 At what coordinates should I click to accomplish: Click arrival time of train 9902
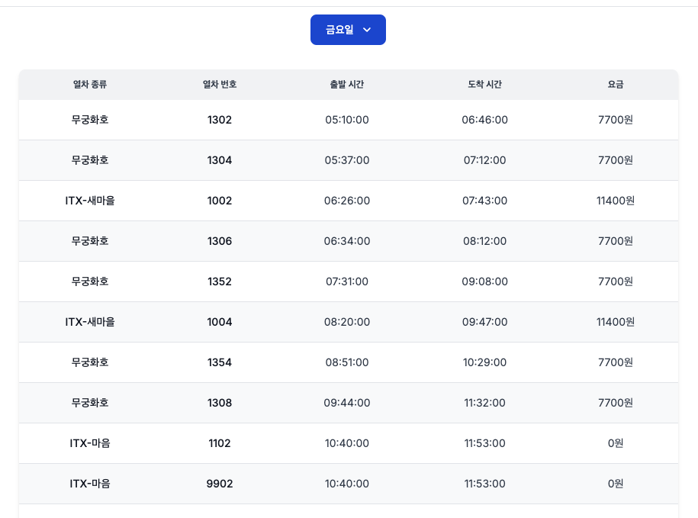coord(484,484)
